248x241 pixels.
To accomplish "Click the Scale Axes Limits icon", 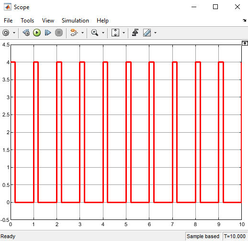I will (x=115, y=33).
